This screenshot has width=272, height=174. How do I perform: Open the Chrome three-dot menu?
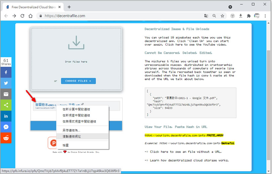(x=265, y=16)
